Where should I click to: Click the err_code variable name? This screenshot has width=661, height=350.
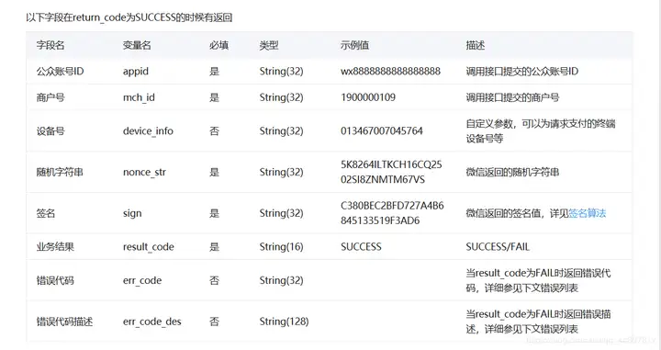[142, 281]
